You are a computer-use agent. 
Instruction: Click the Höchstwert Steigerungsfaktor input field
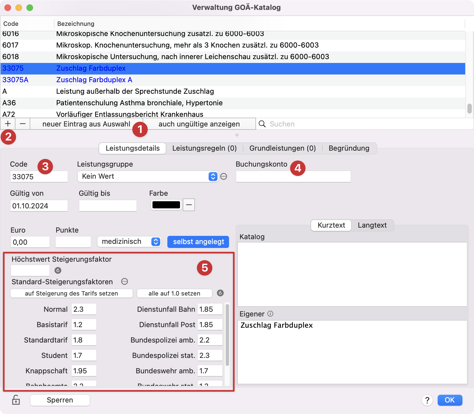[30, 271]
